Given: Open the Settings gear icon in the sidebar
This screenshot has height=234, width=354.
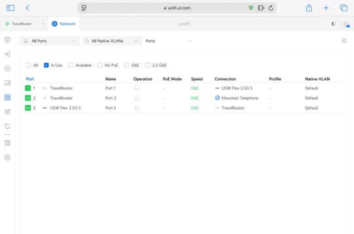Looking at the screenshot, I should [x=7, y=157].
